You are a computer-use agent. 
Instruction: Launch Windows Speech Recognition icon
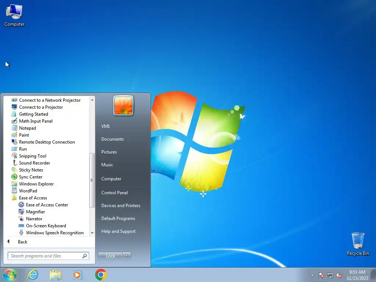pyautogui.click(x=21, y=232)
